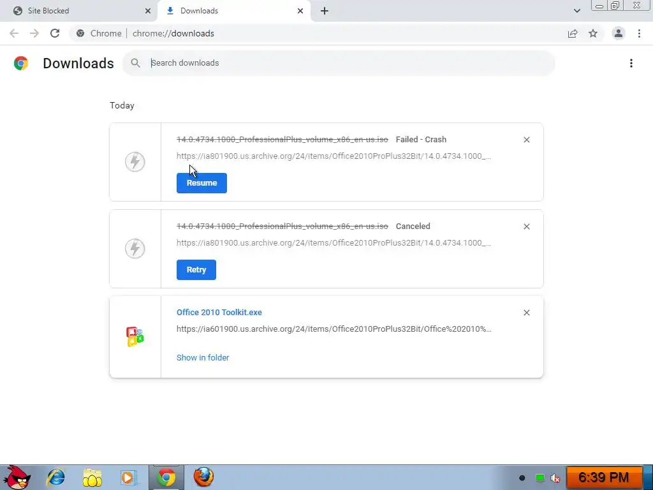Click the black dot tray icon
This screenshot has height=490, width=653.
[x=522, y=478]
